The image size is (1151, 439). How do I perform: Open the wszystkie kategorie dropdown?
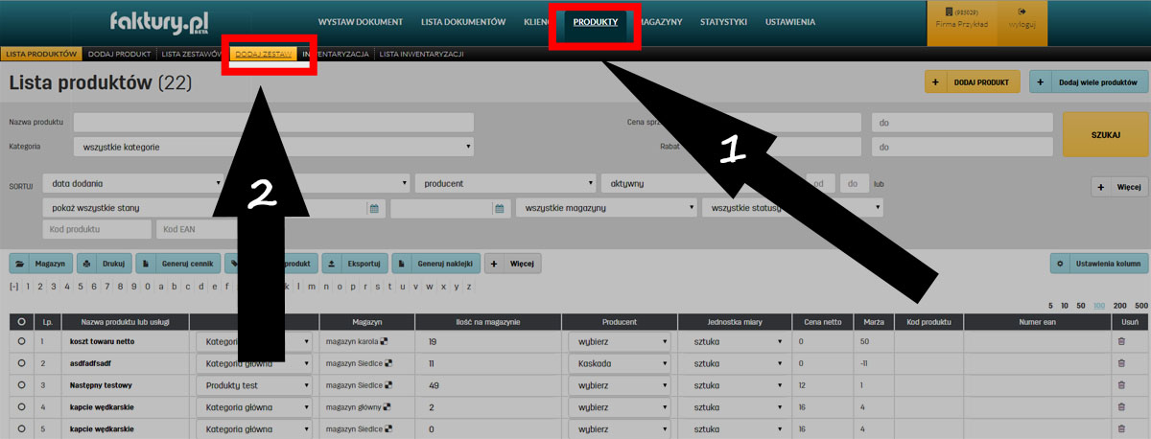[x=273, y=148]
